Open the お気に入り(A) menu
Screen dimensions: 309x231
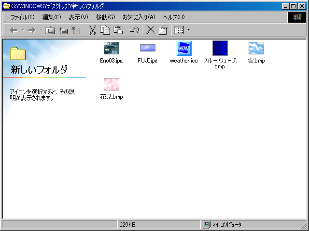[139, 17]
